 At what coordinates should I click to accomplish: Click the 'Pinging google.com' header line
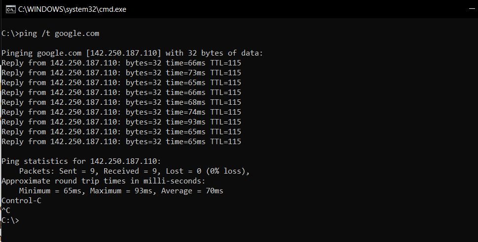tap(132, 53)
